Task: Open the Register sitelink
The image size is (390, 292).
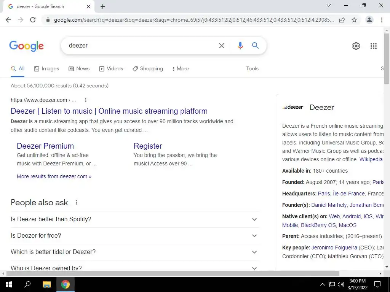Action: [148, 146]
